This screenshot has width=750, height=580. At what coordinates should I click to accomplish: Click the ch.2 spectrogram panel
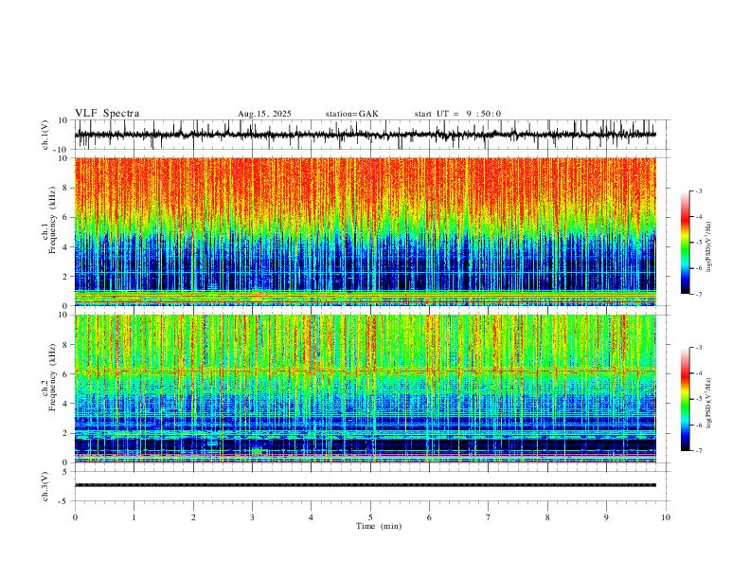(x=365, y=389)
